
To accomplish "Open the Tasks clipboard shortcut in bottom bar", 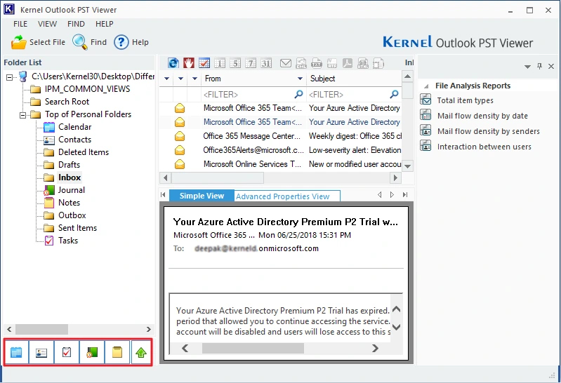I will pyautogui.click(x=67, y=353).
